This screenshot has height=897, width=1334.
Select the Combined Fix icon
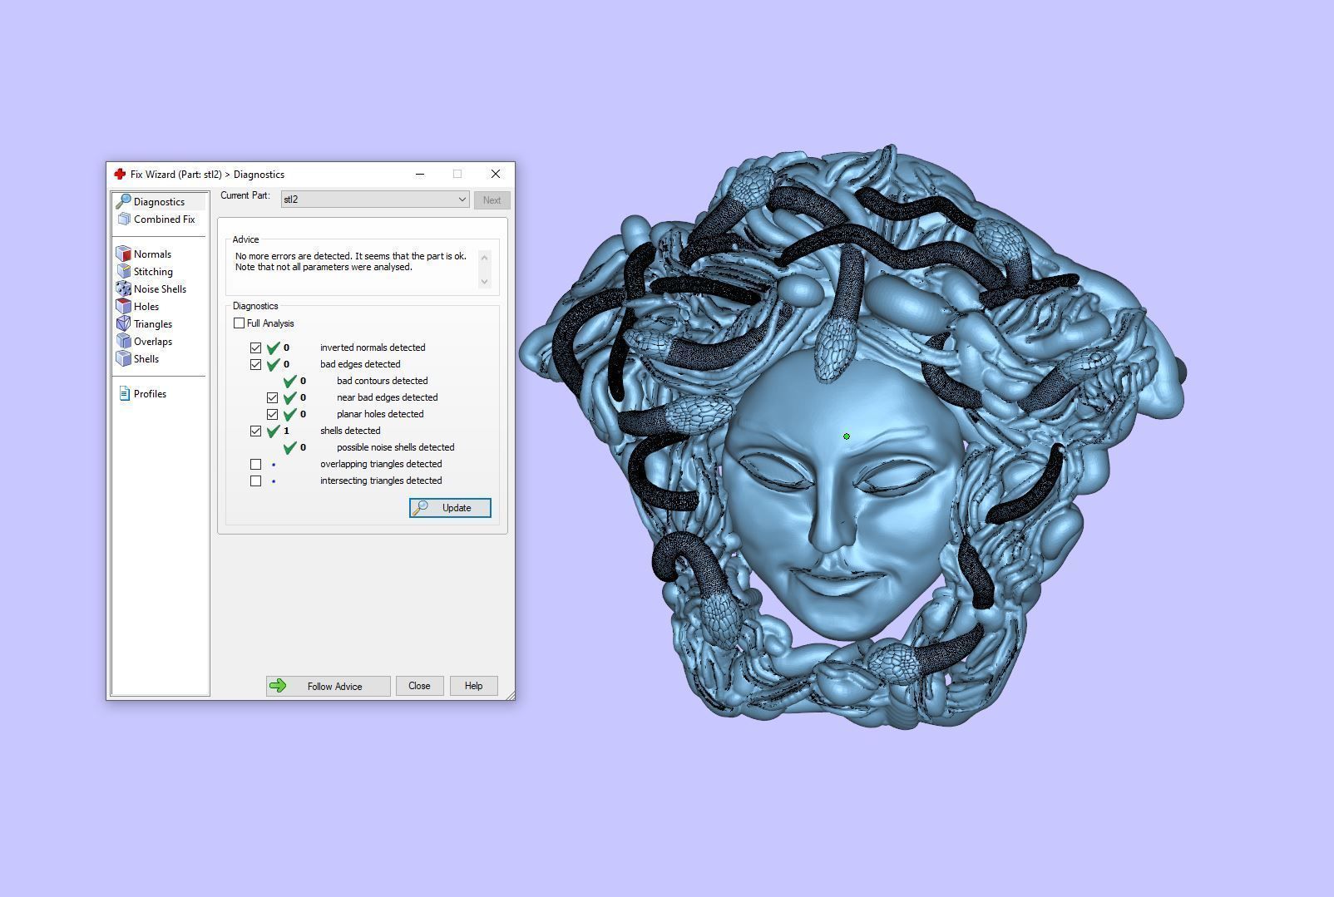[124, 219]
